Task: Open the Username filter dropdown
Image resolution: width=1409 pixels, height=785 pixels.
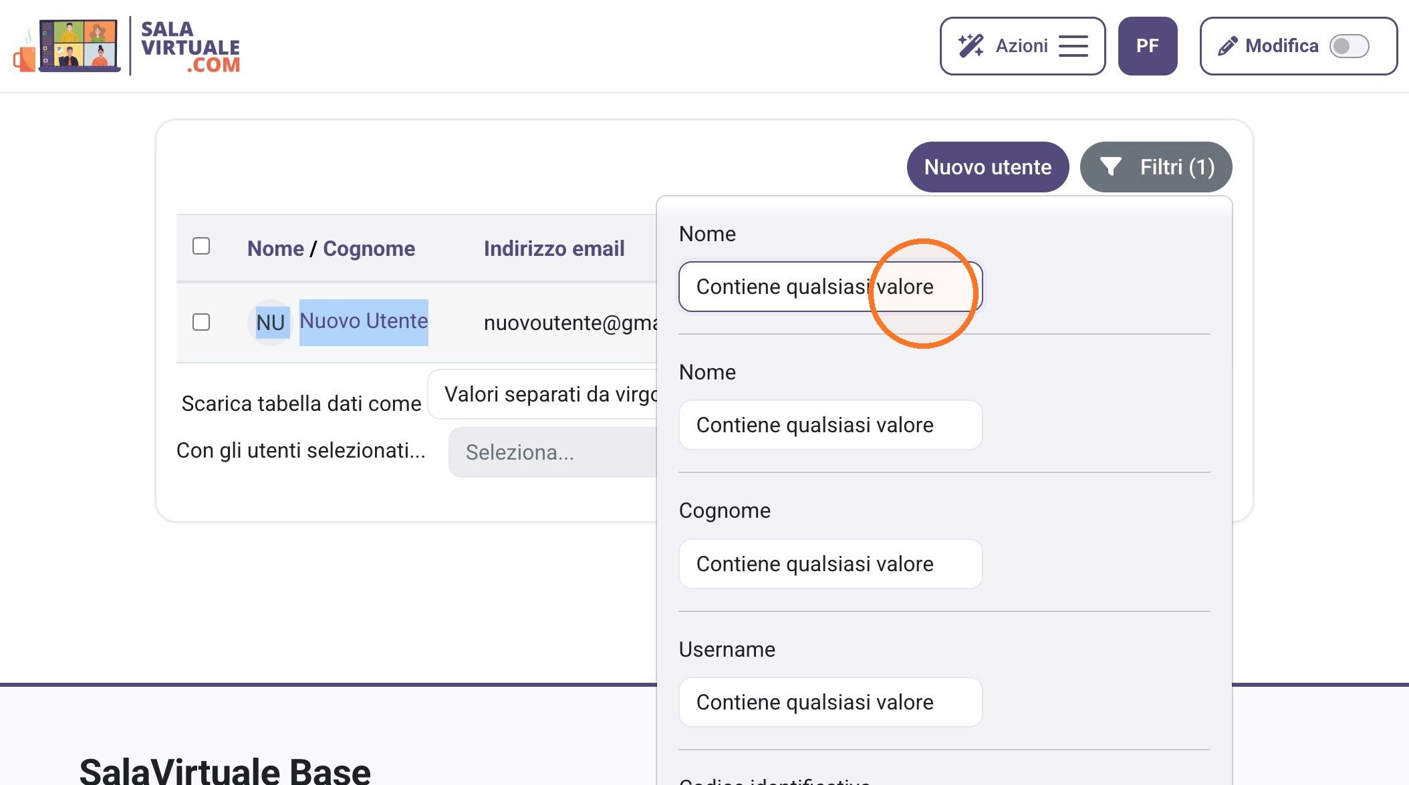Action: coord(830,702)
